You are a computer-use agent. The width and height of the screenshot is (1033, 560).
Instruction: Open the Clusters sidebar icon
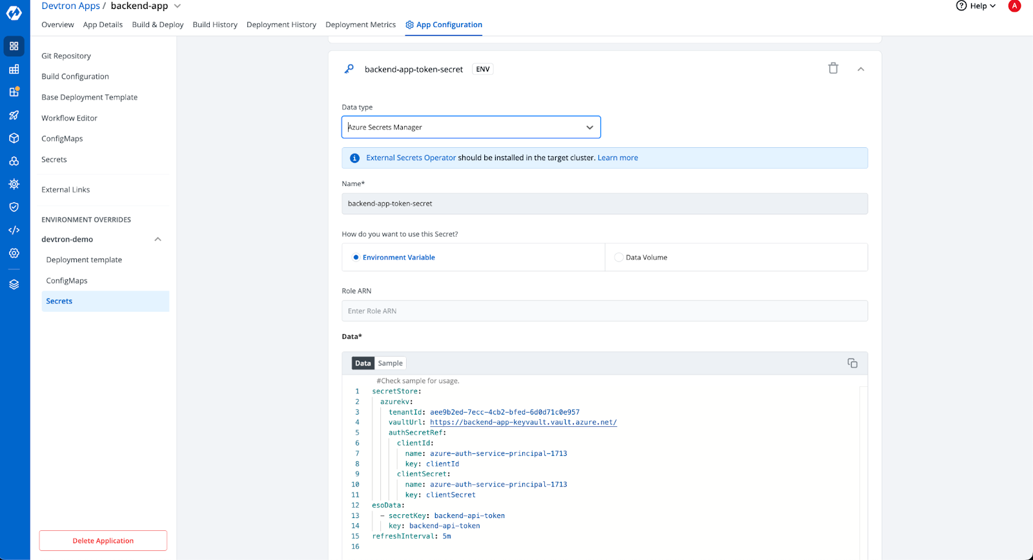[14, 161]
